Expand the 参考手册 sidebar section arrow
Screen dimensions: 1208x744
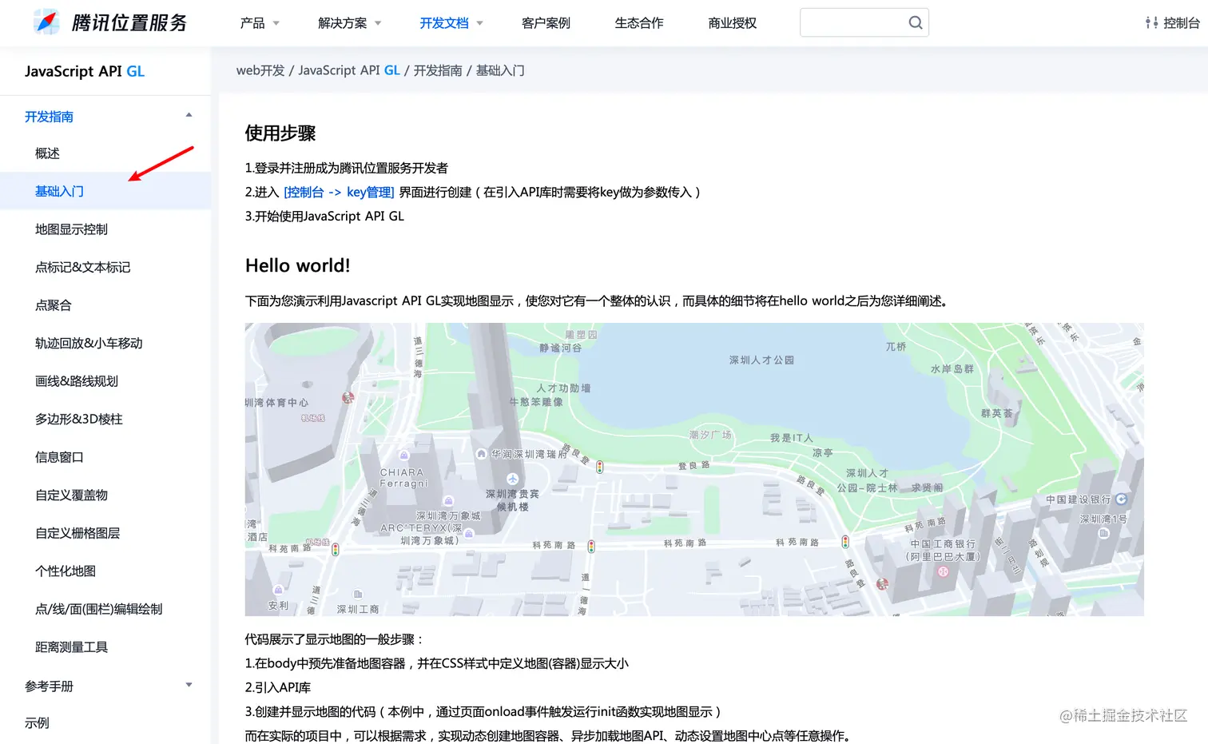click(189, 685)
